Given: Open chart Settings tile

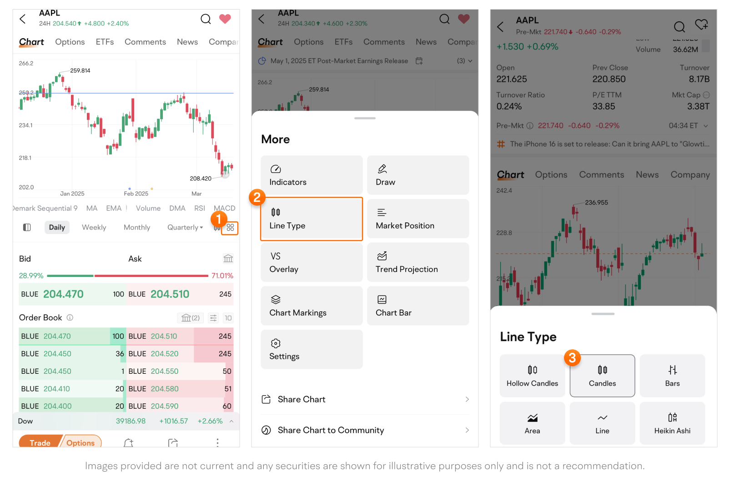Looking at the screenshot, I should tap(312, 350).
